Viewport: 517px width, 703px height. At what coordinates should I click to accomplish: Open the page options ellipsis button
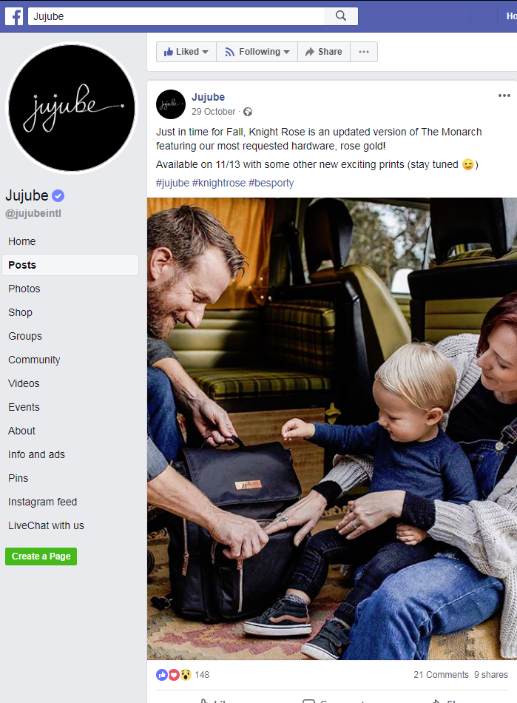[x=364, y=52]
